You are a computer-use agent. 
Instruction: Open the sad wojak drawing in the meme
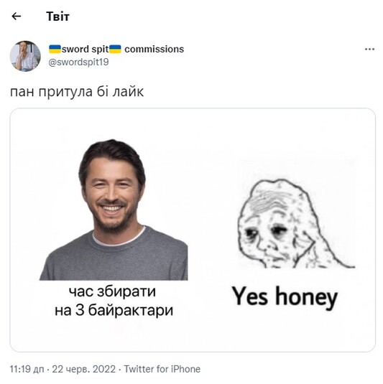(295, 223)
